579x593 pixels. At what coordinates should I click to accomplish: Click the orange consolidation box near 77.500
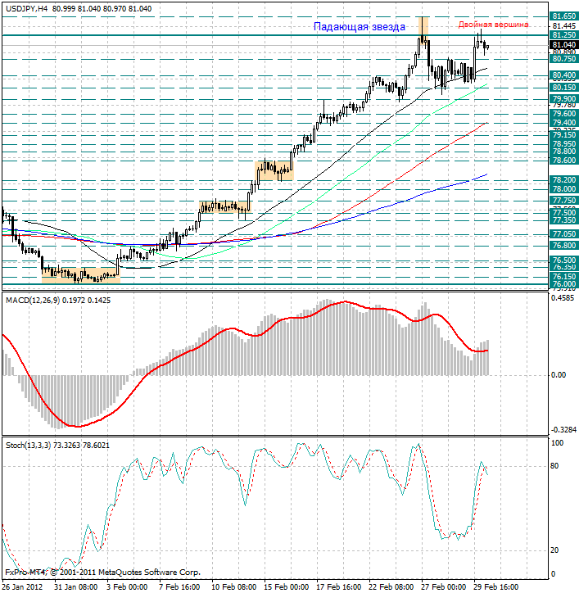pyautogui.click(x=225, y=207)
